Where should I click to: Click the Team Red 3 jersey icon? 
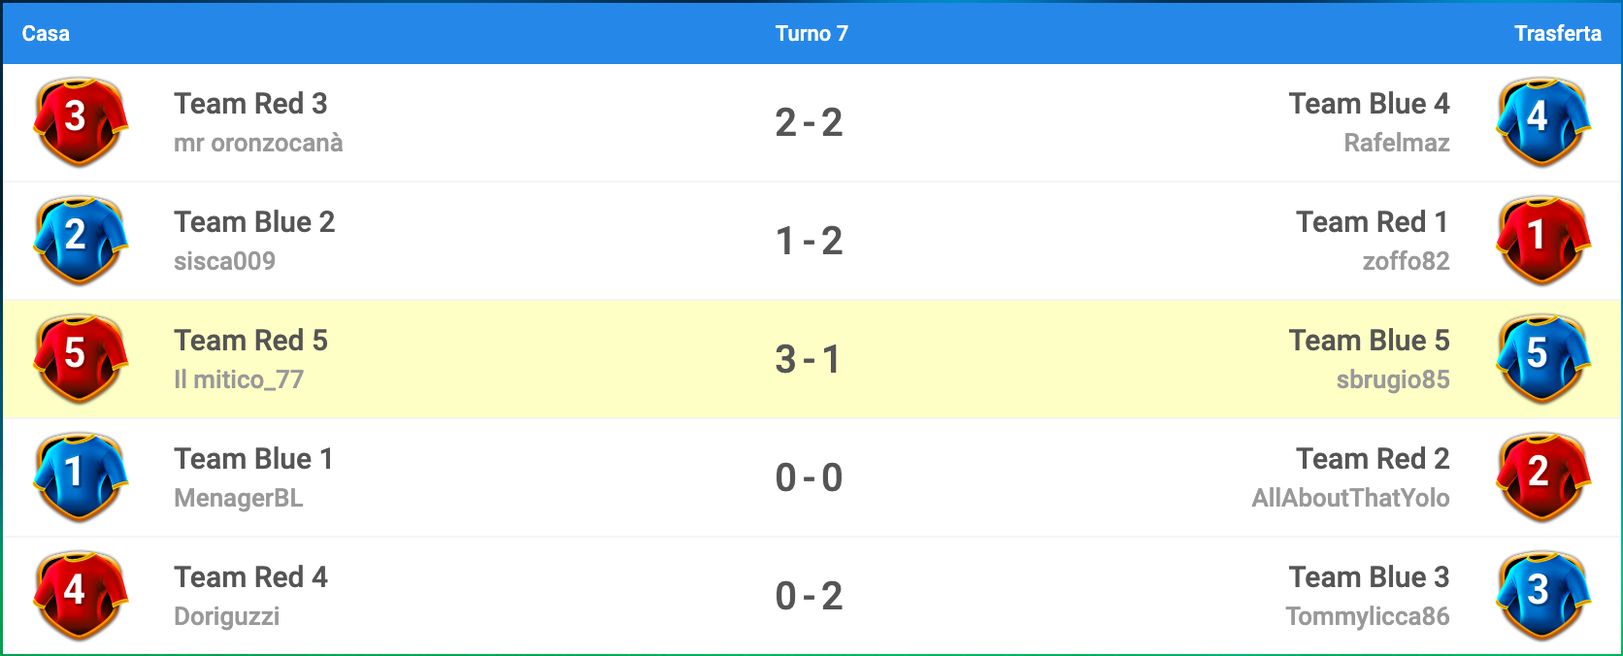[81, 122]
